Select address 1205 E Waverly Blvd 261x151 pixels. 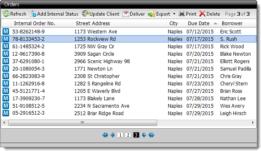pos(97,91)
